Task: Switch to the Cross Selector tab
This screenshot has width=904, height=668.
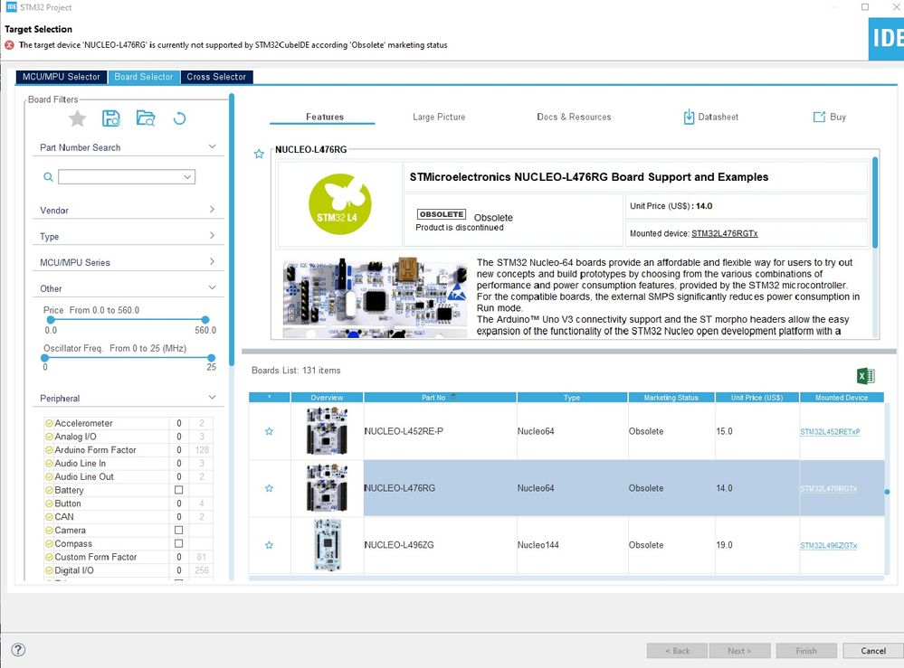Action: (x=216, y=77)
